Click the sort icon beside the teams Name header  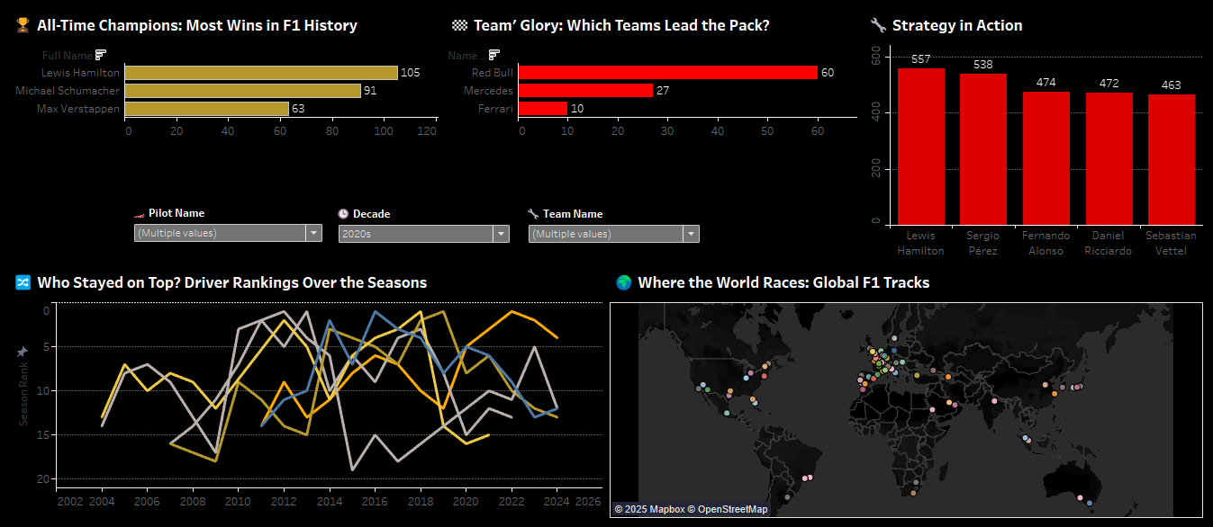pos(493,55)
